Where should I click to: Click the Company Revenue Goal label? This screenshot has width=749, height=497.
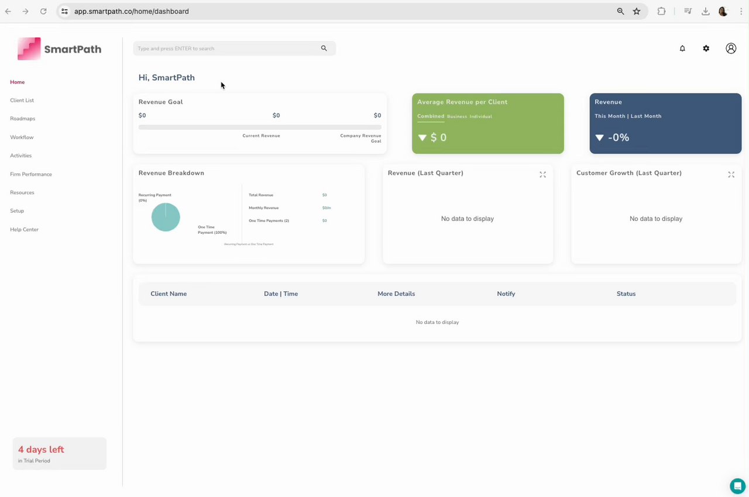coord(360,139)
